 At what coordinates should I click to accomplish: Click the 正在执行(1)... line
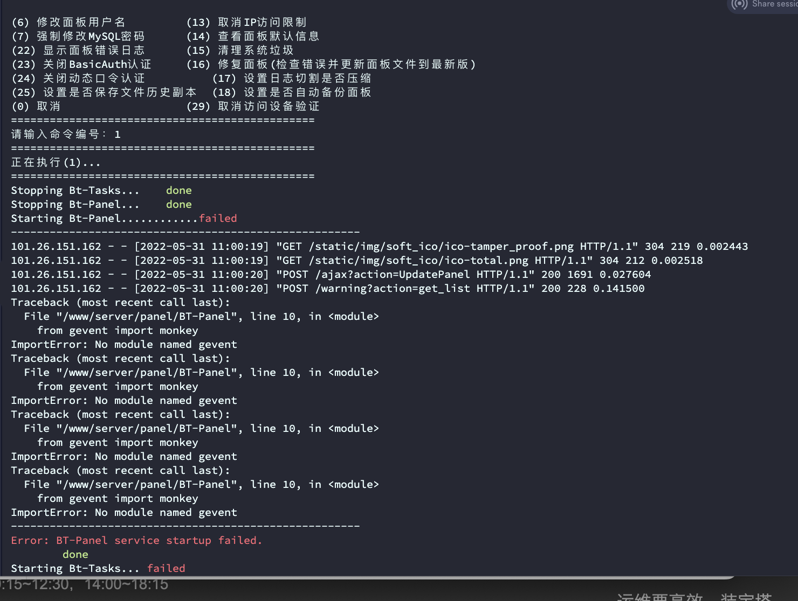pos(56,162)
